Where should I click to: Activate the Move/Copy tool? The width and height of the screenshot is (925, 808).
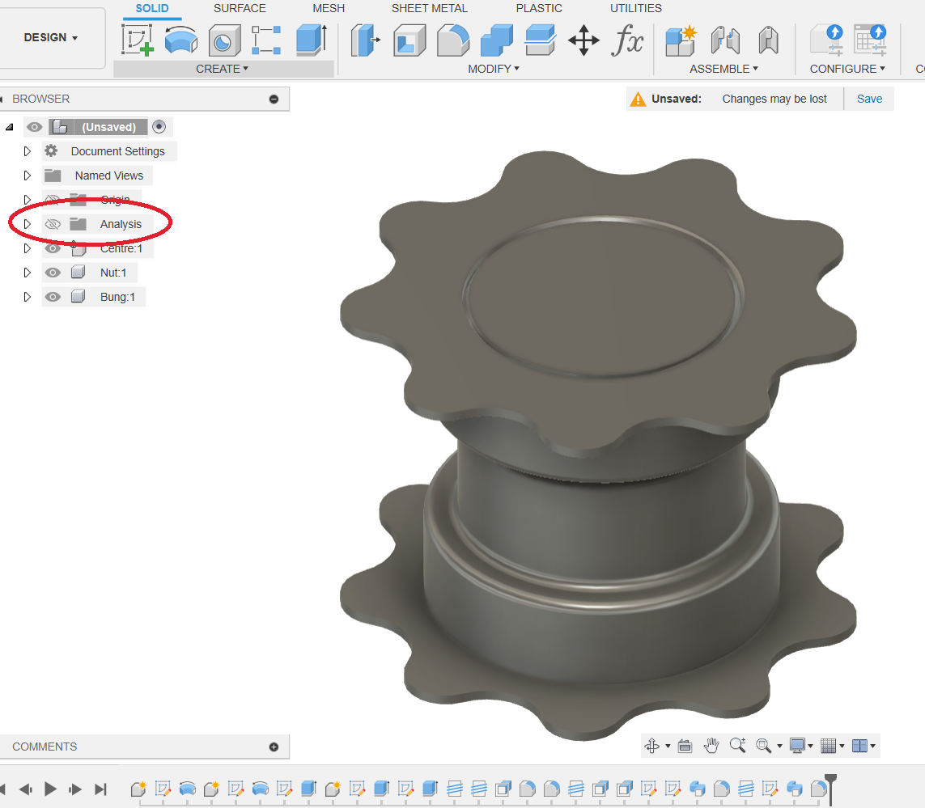pyautogui.click(x=583, y=40)
